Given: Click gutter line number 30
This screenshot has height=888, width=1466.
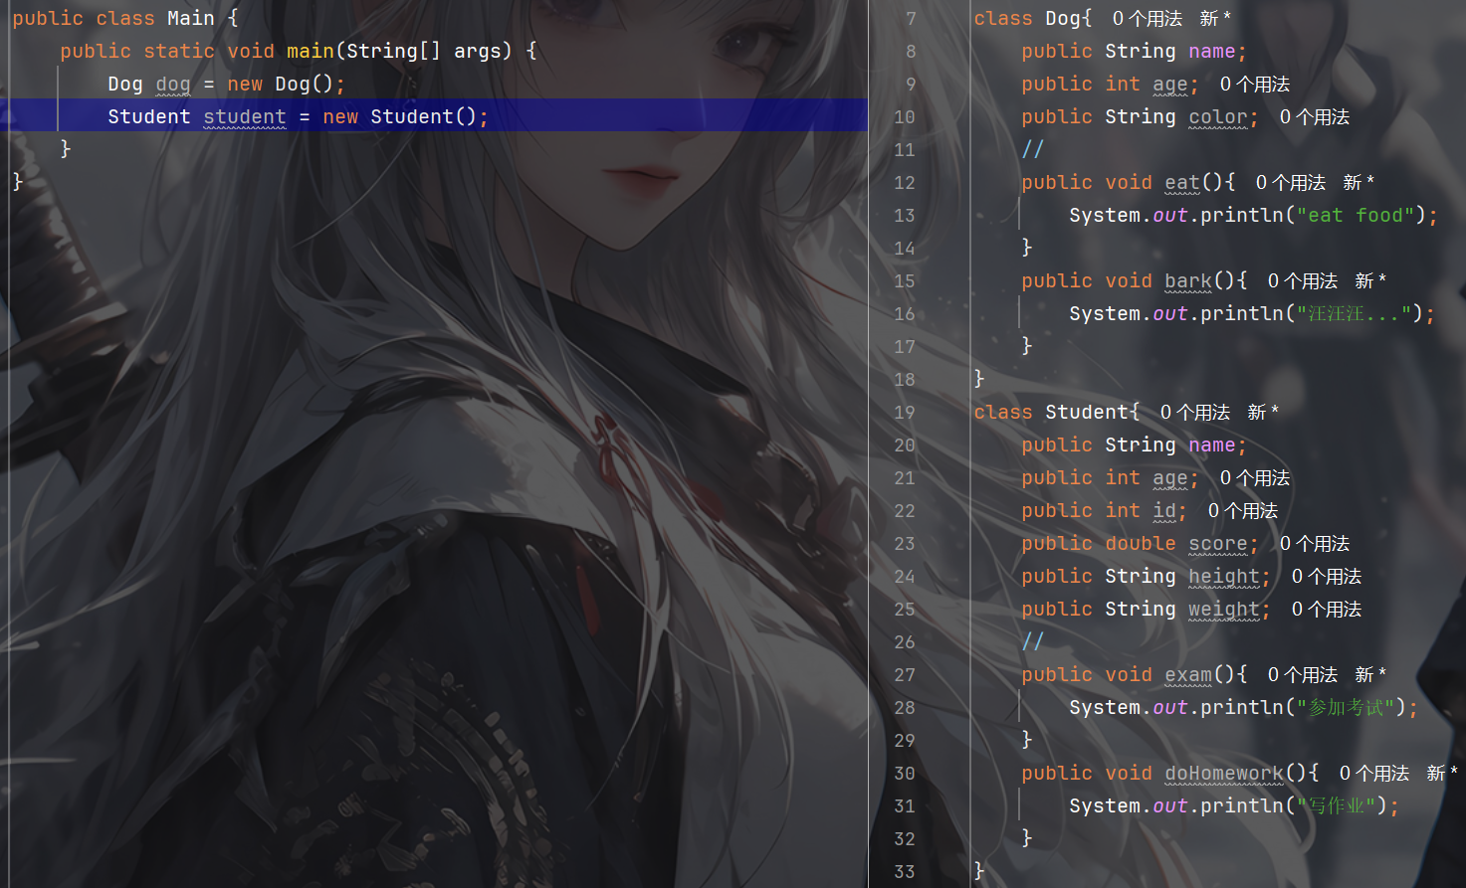Looking at the screenshot, I should pos(904,773).
